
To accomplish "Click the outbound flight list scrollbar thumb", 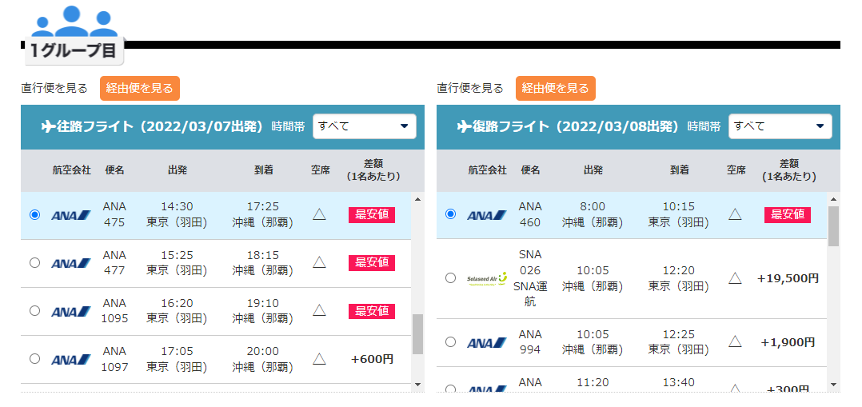I will [x=417, y=334].
